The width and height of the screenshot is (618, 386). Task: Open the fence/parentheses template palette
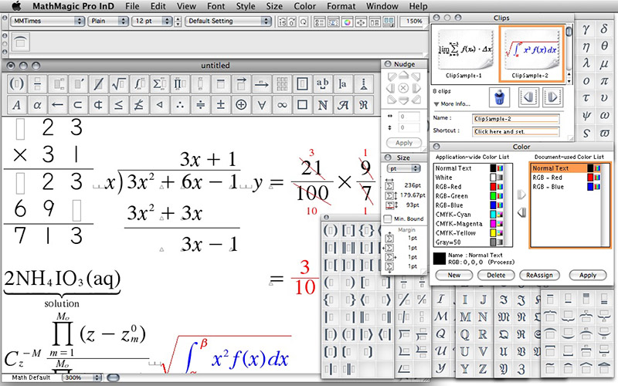[x=17, y=83]
